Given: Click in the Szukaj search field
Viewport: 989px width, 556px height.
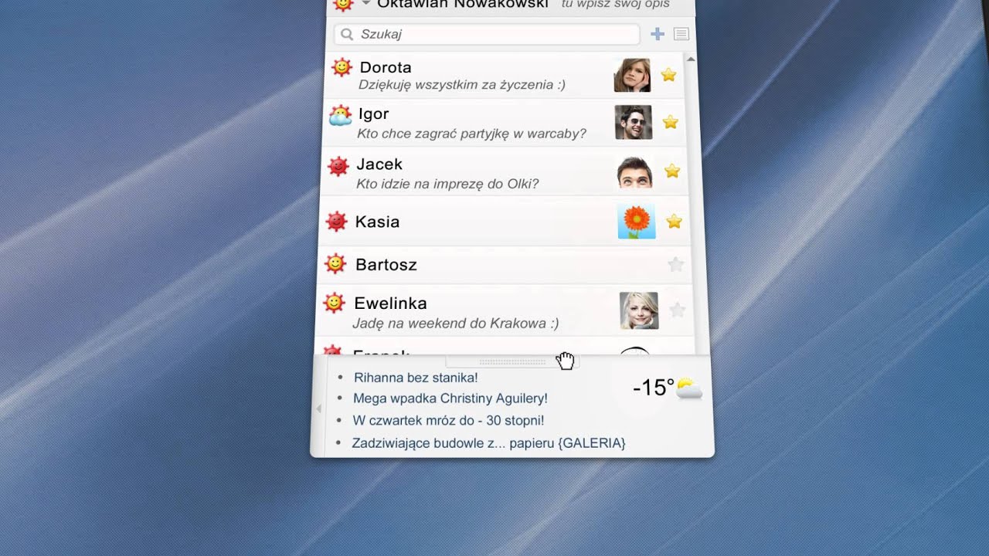Looking at the screenshot, I should click(x=487, y=34).
